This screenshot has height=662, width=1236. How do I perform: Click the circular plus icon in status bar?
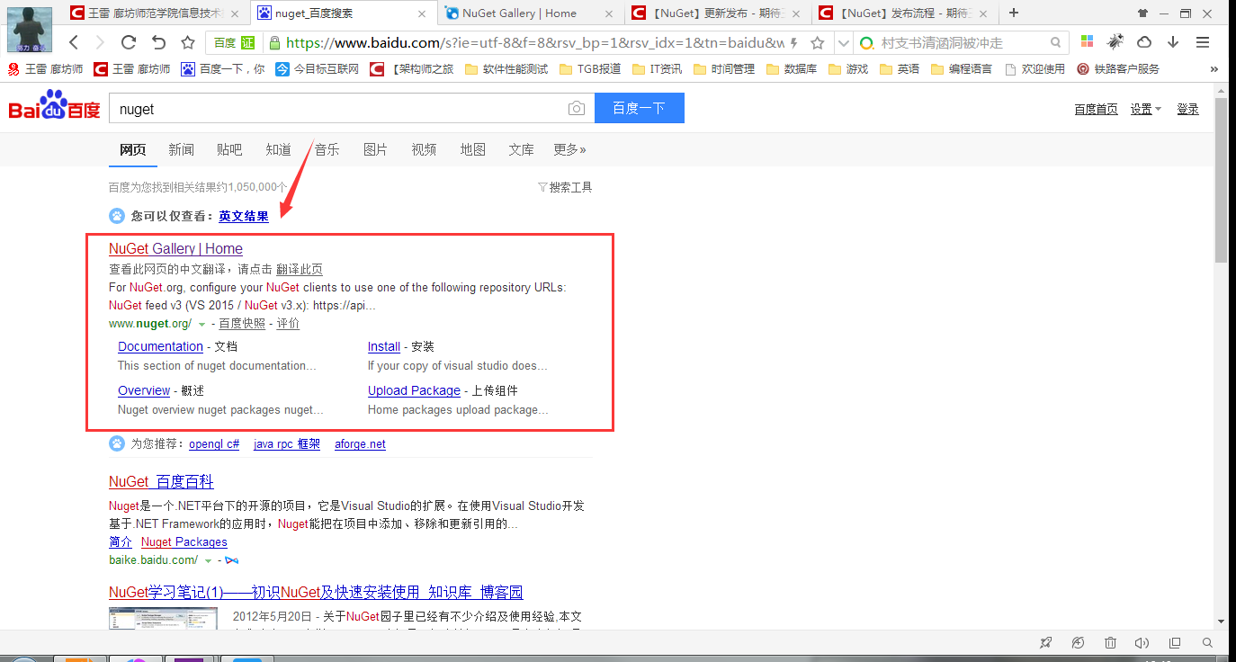1078,643
